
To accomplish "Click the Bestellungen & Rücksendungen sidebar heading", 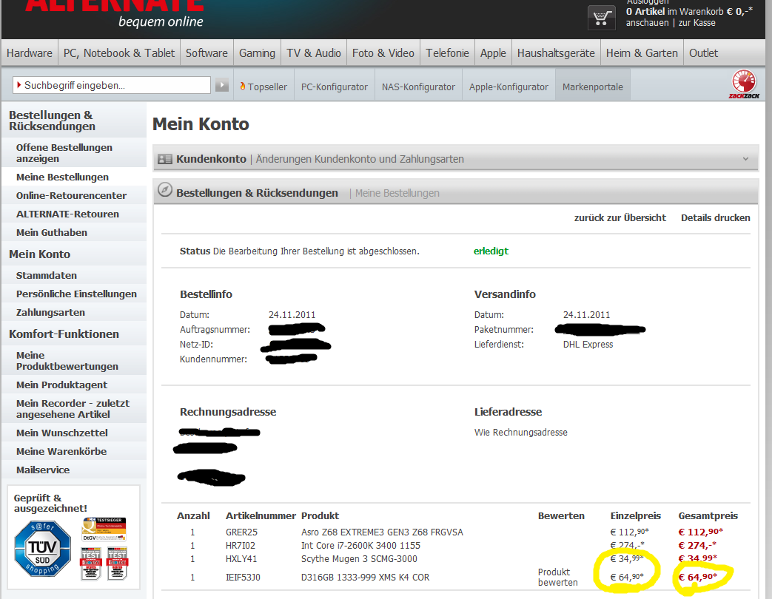I will (x=52, y=121).
